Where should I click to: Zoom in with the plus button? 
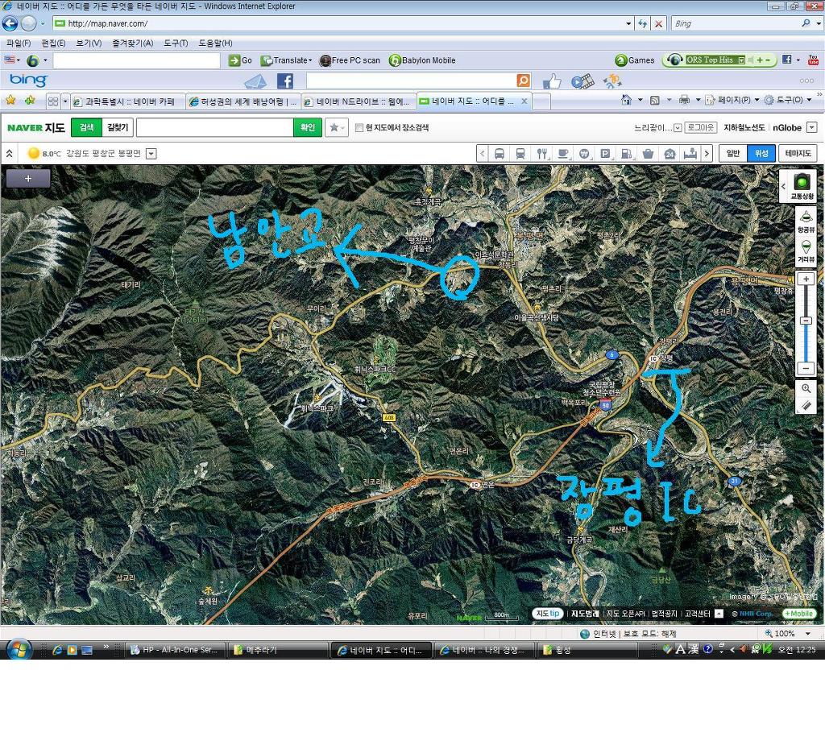coord(806,279)
